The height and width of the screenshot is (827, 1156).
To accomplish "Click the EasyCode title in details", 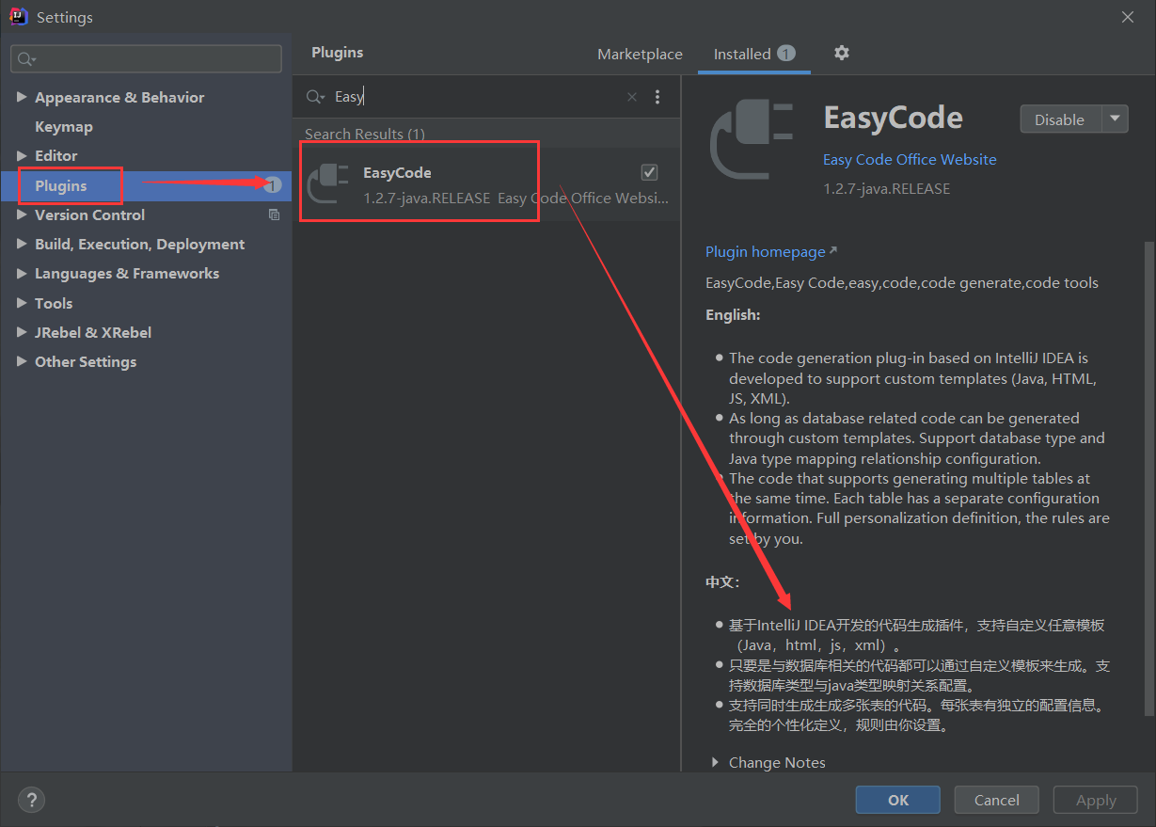I will coord(893,118).
